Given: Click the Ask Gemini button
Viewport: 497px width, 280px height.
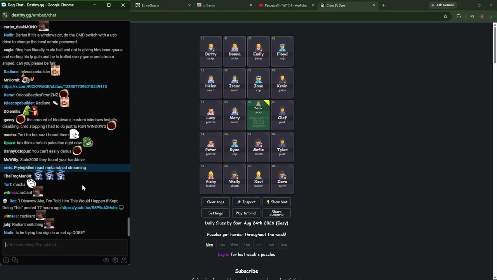Looking at the screenshot, I should [442, 5].
